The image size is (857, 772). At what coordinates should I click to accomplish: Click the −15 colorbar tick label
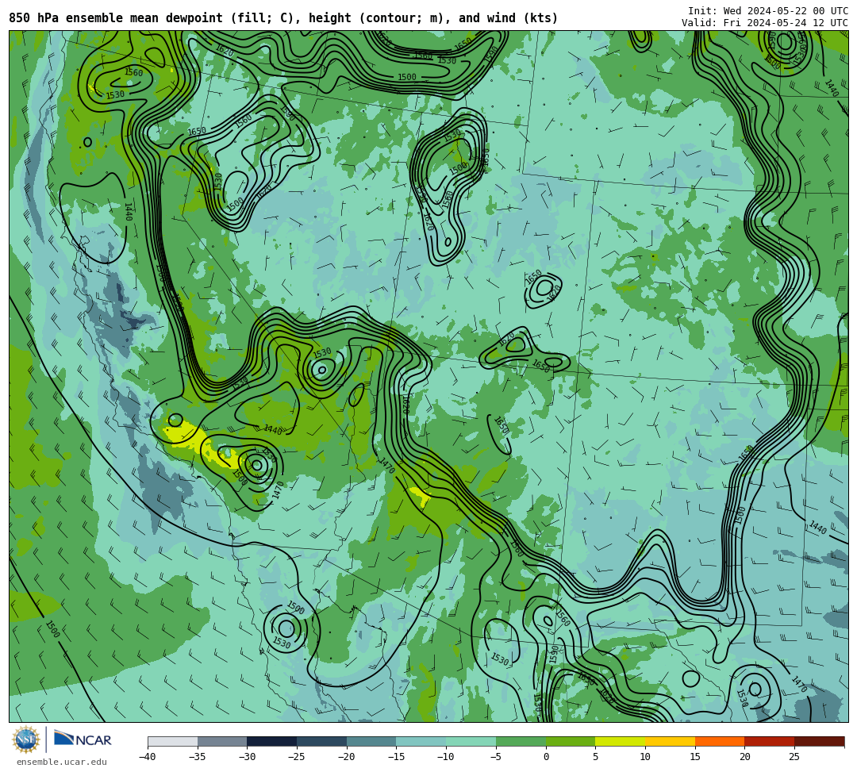click(396, 757)
